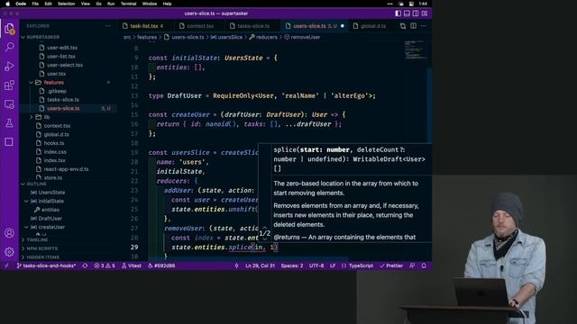The height and width of the screenshot is (324, 577).
Task: Open remote window indicator in status bar
Action: click(6, 265)
